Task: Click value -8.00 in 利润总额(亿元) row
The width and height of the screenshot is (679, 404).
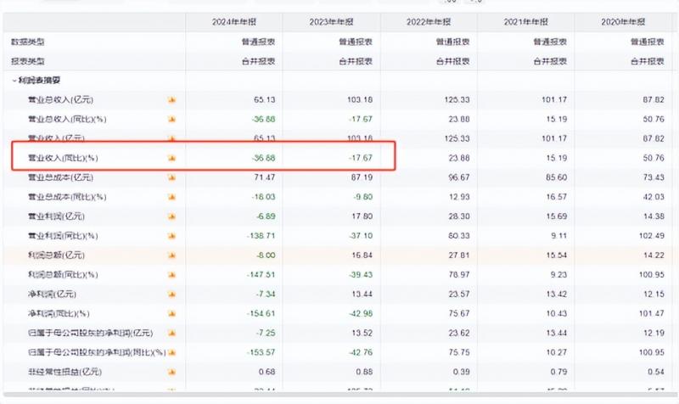Action: tap(266, 255)
